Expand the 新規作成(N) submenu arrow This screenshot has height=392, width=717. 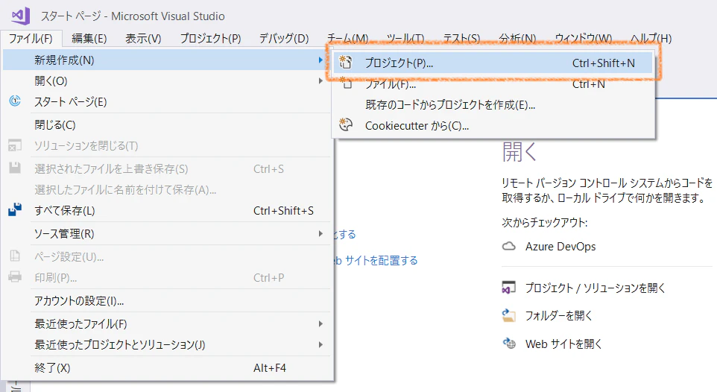pos(320,60)
